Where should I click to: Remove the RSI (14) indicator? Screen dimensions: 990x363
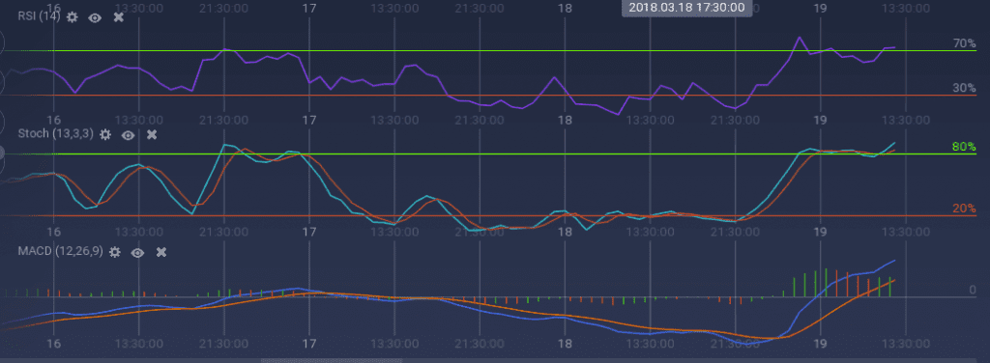[118, 17]
